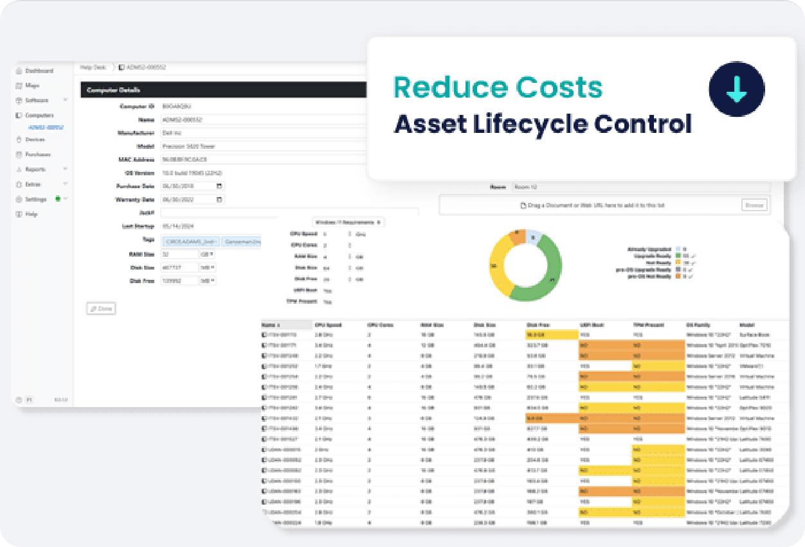Select the Purchases sidebar icon
Viewport: 805px width, 547px height.
tap(19, 155)
